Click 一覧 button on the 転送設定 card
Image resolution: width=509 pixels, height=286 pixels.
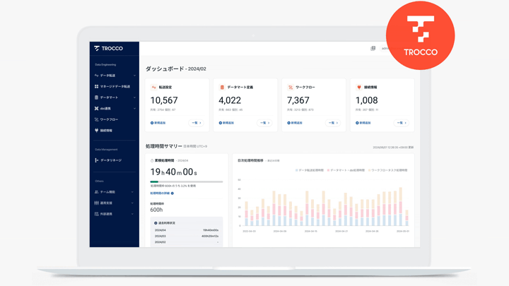click(x=197, y=123)
